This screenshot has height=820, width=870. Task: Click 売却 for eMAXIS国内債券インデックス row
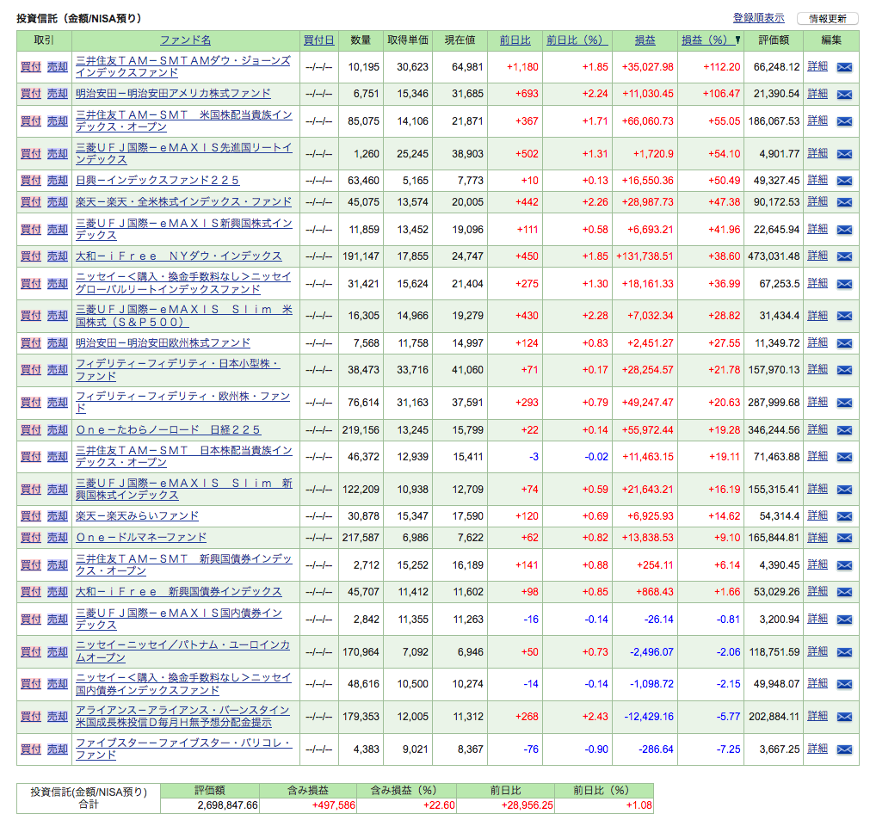[x=57, y=620]
